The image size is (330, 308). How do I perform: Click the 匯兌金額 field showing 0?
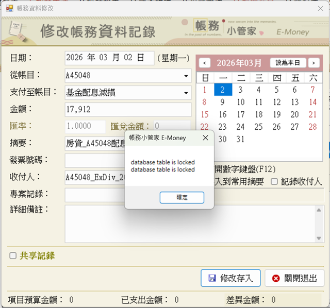click(172, 126)
